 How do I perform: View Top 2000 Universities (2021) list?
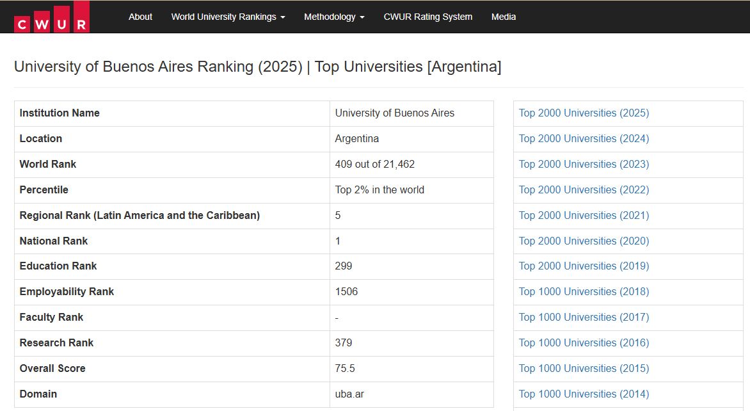point(584,216)
